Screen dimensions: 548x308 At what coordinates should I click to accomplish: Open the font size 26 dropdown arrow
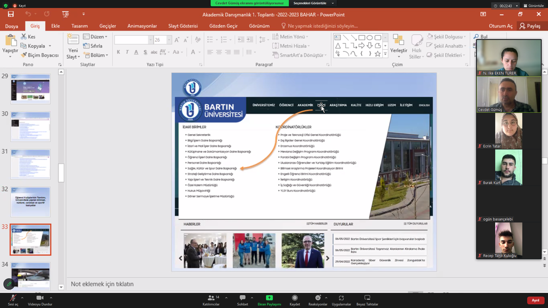point(169,40)
